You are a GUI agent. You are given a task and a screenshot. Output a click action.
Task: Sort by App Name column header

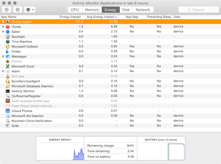[28, 17]
